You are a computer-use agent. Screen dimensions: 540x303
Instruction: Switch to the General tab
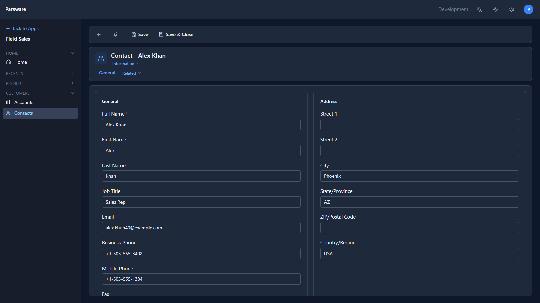107,73
